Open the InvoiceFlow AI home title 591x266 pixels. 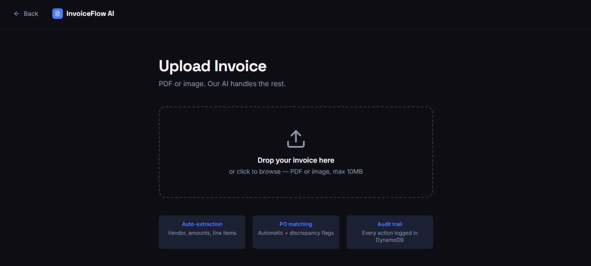click(x=90, y=14)
